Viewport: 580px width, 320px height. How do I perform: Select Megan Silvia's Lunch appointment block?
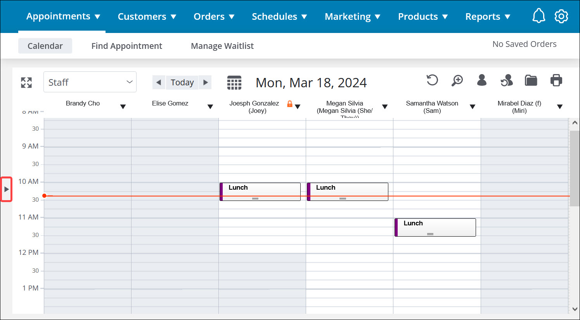point(347,191)
